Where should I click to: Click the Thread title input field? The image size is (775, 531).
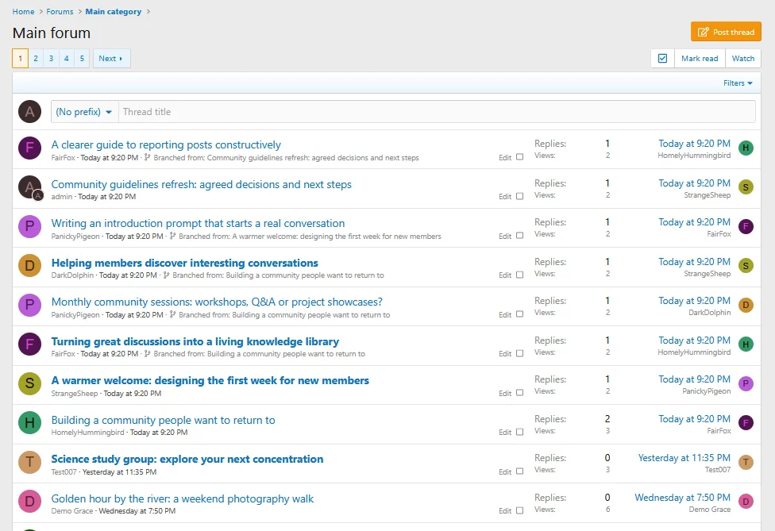coord(437,112)
